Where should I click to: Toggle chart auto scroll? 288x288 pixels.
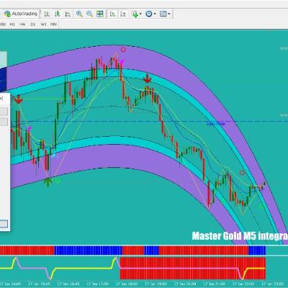tap(112, 14)
